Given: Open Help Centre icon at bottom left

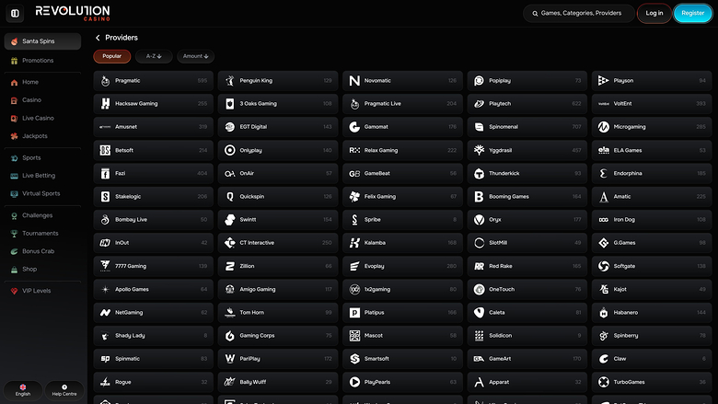Looking at the screenshot, I should 64,387.
